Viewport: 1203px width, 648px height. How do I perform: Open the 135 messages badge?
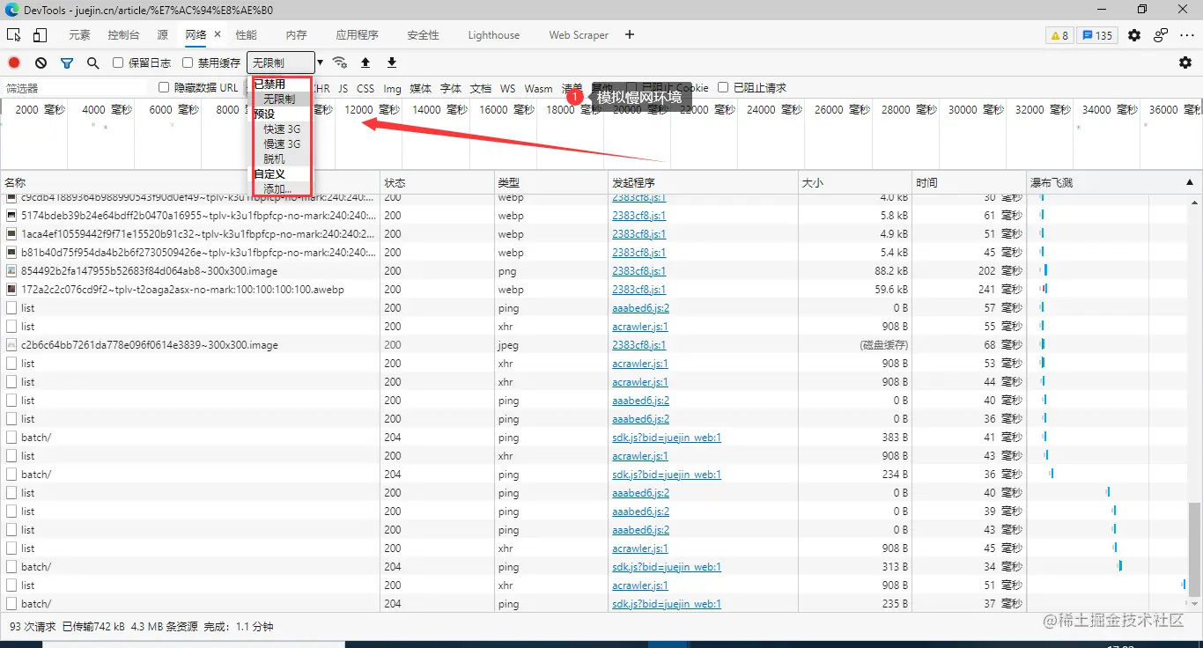[x=1097, y=35]
